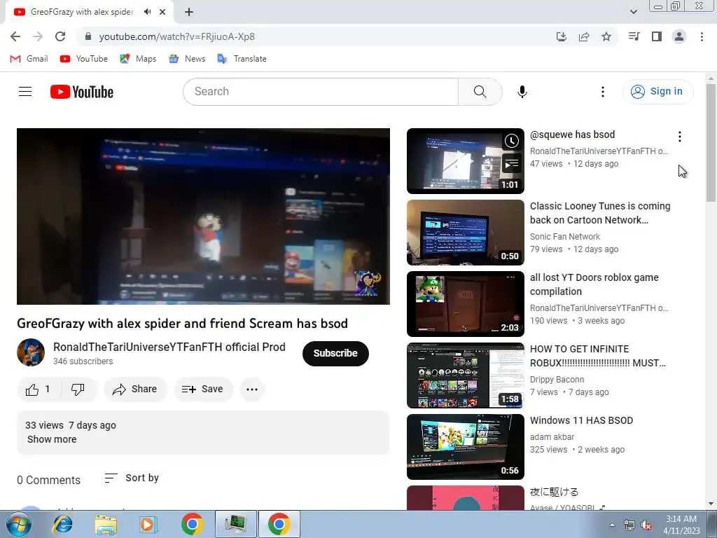Launch Internet Explorer from taskbar
Screen dimensions: 717x538
pyautogui.click(x=62, y=524)
